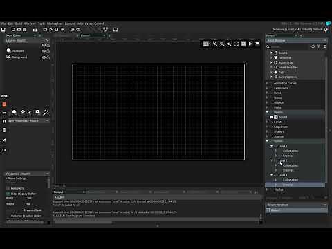This screenshot has height=249, width=332.
Task: Open the asset browser filter icon
Action: click(x=319, y=46)
